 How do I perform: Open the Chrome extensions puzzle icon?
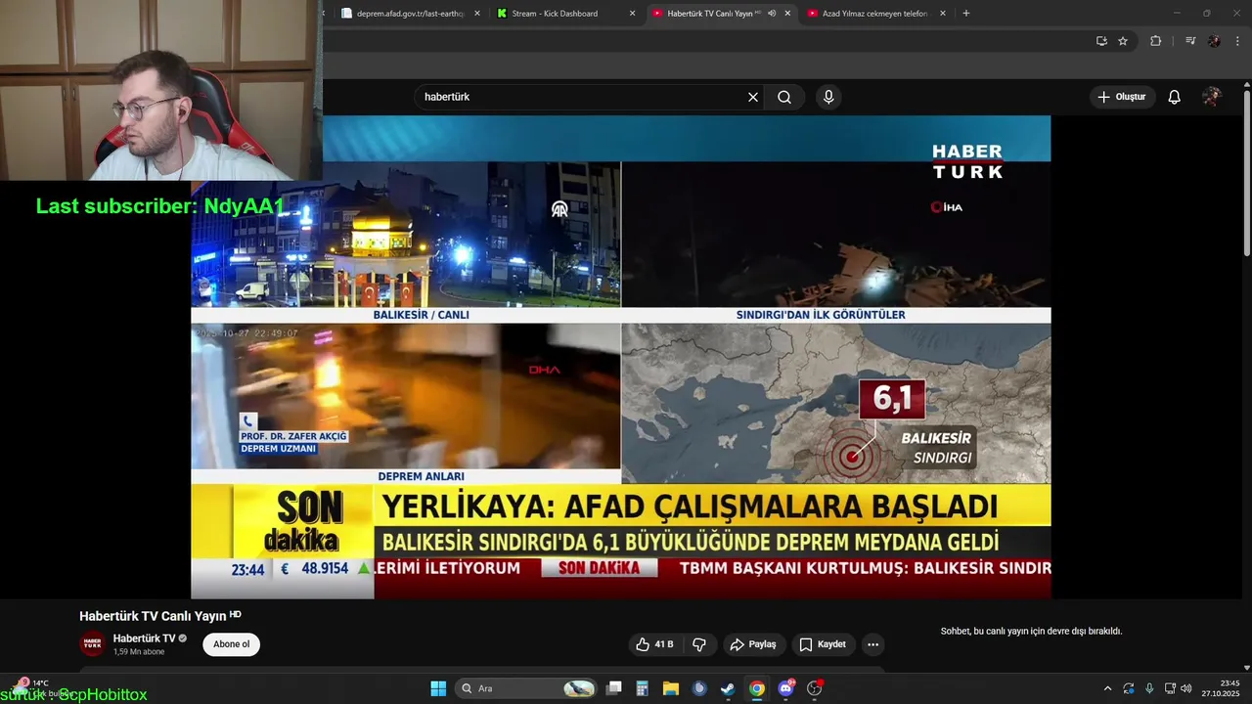(x=1156, y=41)
